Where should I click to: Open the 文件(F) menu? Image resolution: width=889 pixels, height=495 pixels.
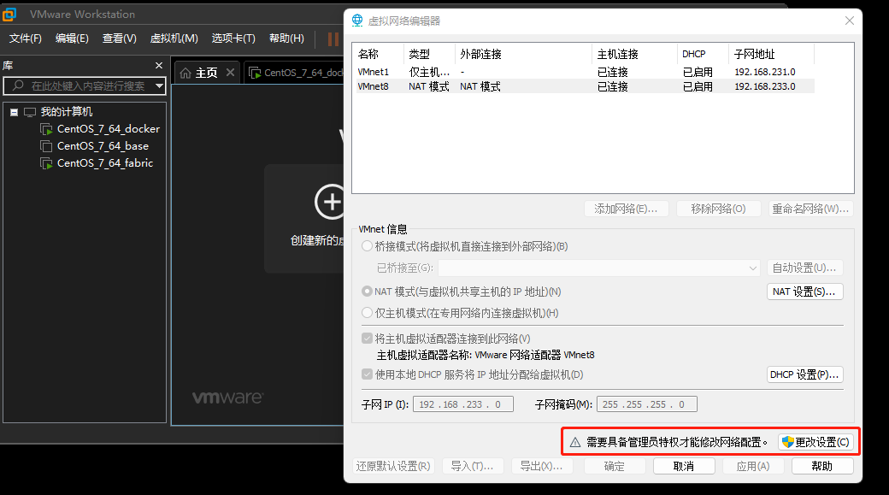26,38
